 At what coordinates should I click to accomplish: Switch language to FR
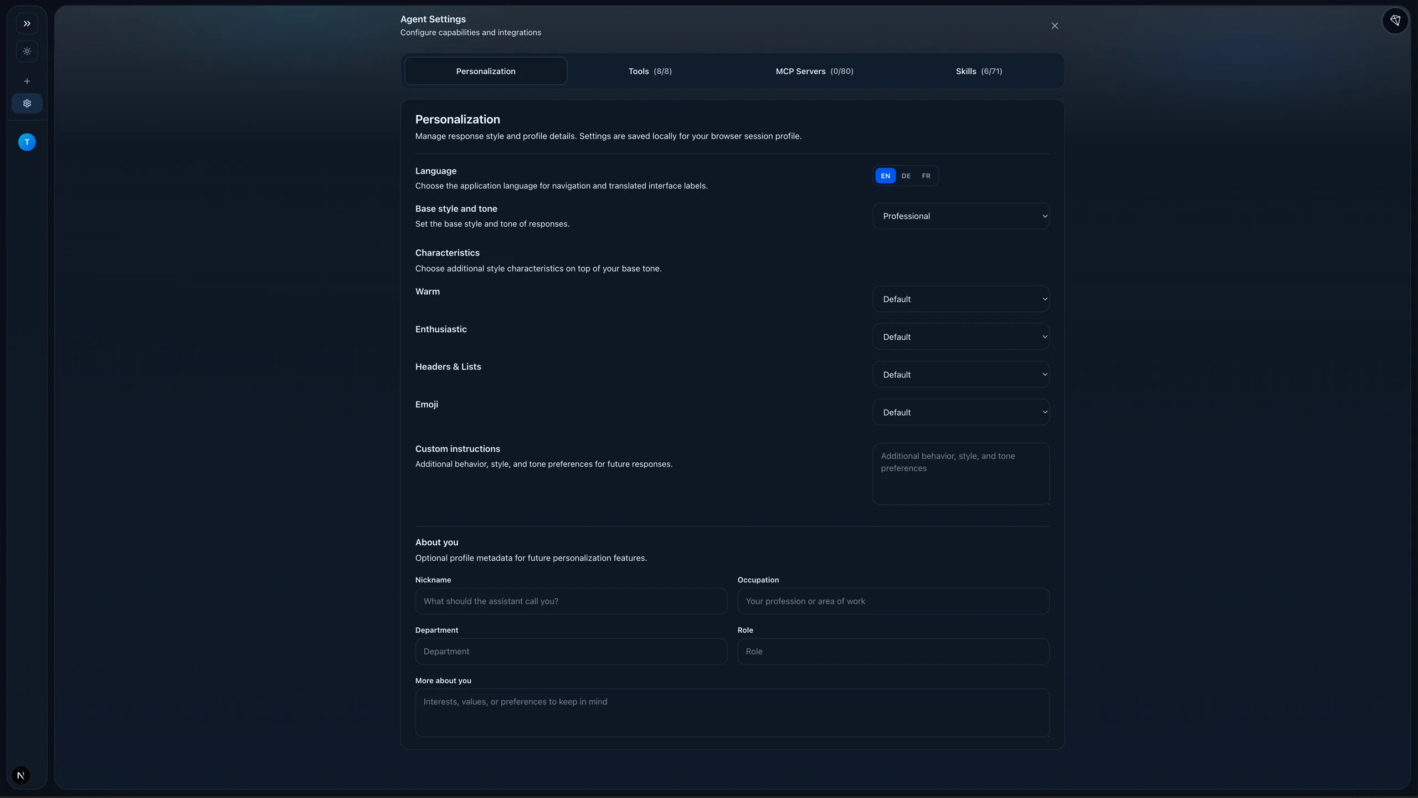(x=926, y=176)
